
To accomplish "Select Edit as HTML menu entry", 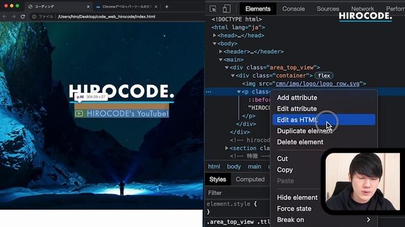I will (x=324, y=120).
